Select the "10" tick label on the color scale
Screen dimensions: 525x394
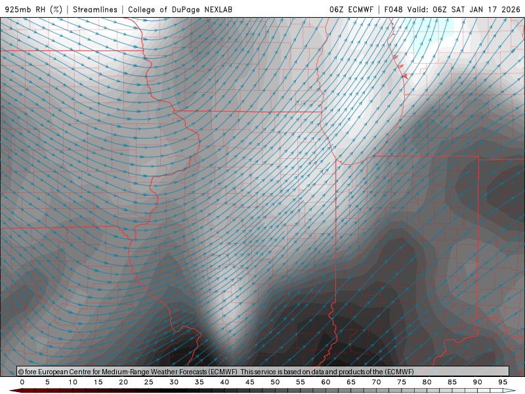tap(73, 382)
